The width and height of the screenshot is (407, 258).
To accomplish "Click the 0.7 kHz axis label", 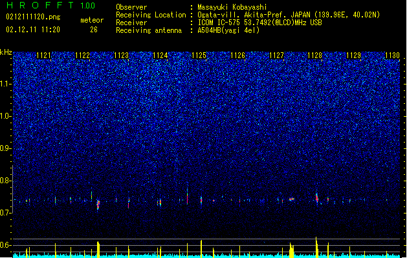I will (6, 213).
